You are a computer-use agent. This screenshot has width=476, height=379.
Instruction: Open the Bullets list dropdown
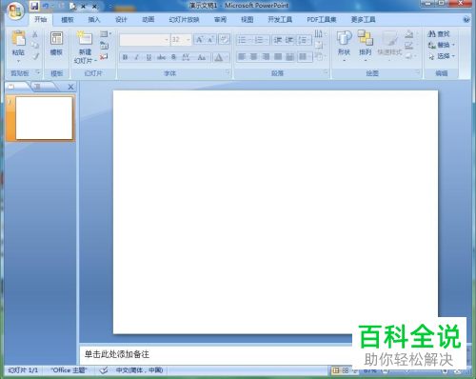tap(244, 40)
